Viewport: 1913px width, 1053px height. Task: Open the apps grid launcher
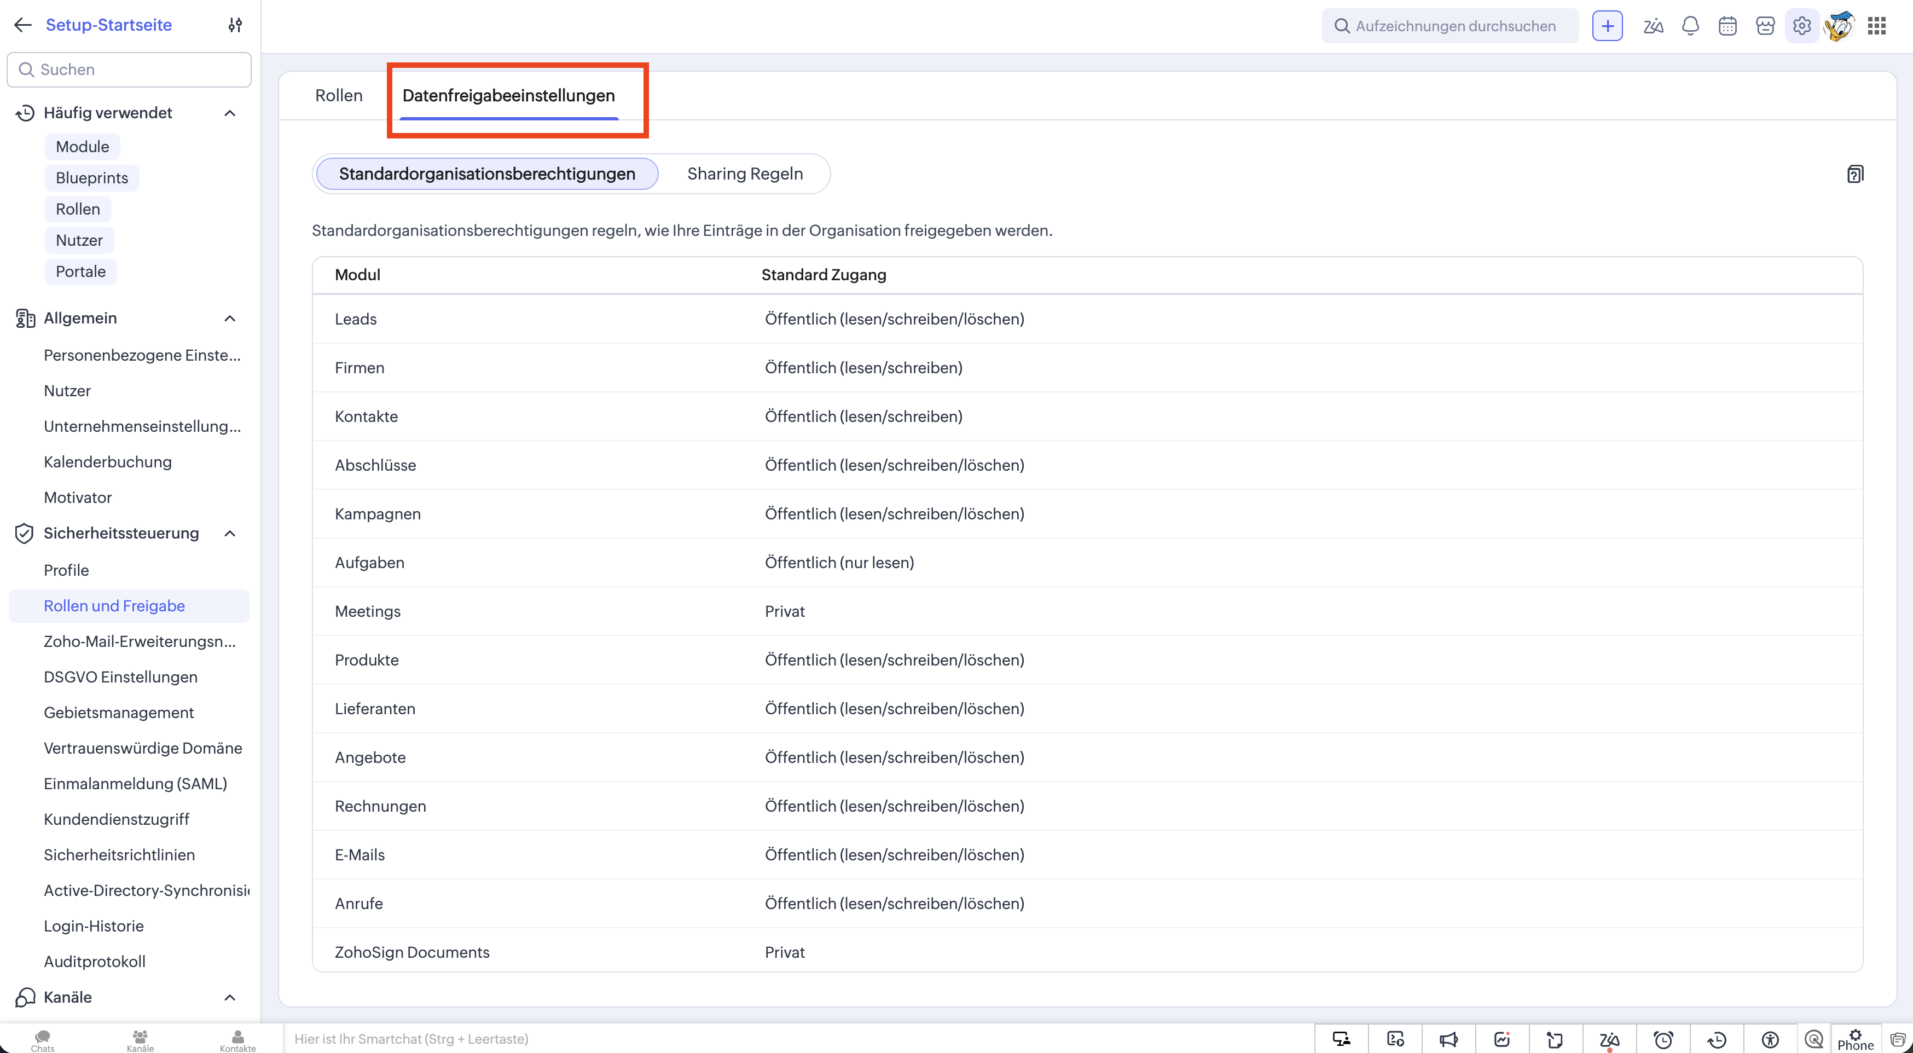click(x=1877, y=26)
